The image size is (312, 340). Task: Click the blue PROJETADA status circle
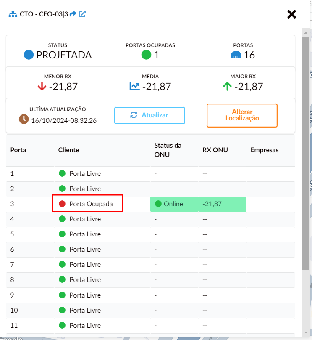[29, 55]
